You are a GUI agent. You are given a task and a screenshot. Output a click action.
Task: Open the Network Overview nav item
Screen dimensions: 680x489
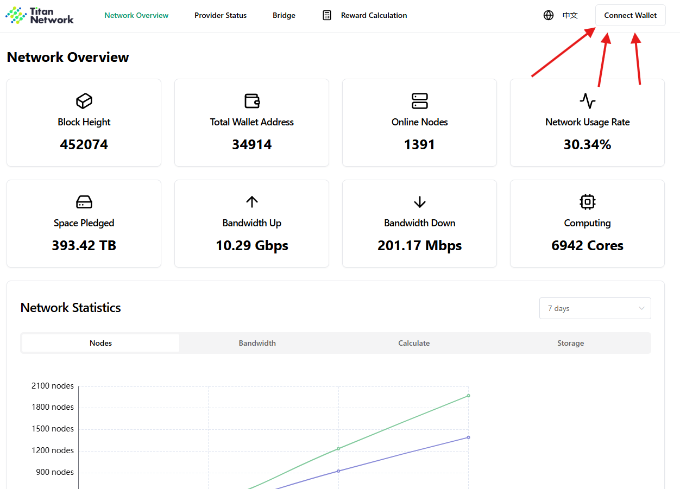pos(136,15)
